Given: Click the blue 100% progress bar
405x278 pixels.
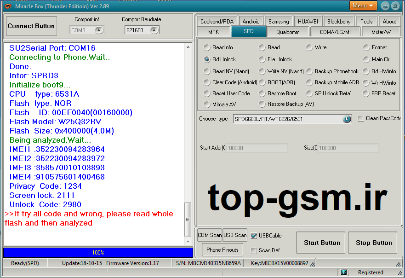Looking at the screenshot, I should pyautogui.click(x=98, y=252).
